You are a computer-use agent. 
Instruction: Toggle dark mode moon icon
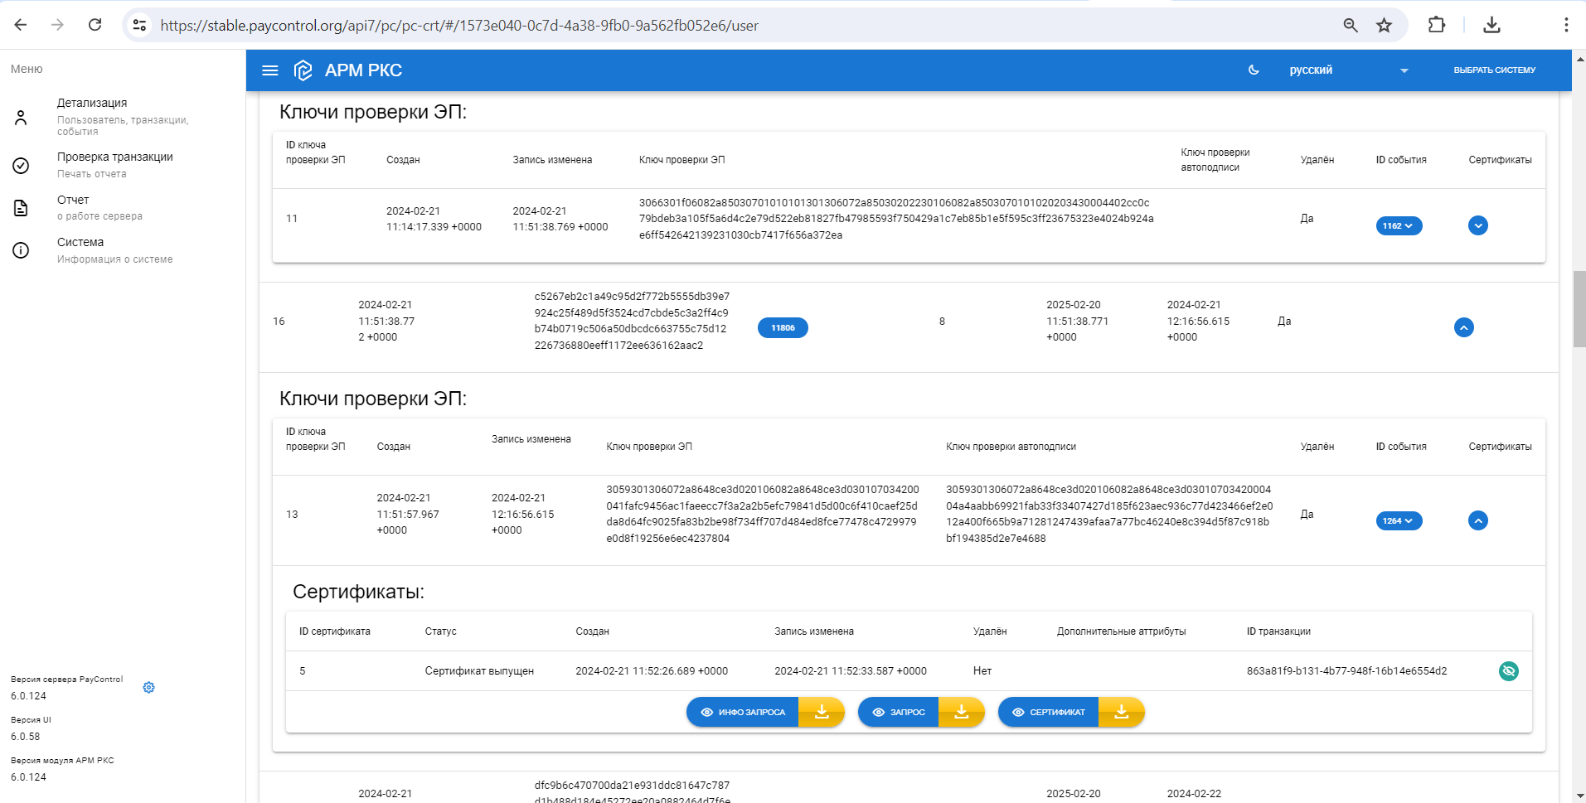point(1254,70)
